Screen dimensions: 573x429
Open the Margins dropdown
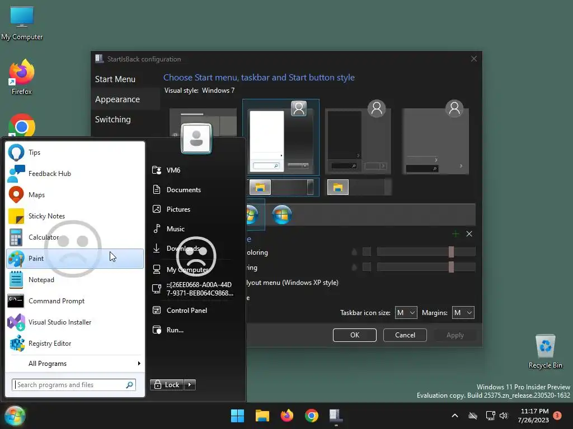point(463,313)
